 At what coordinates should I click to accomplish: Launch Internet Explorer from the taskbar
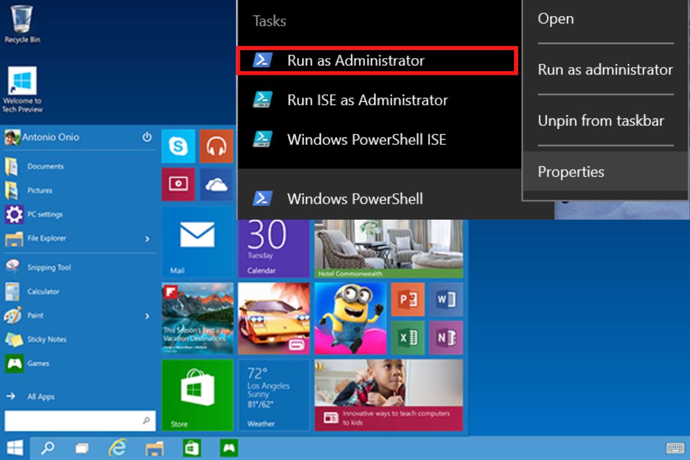(118, 447)
